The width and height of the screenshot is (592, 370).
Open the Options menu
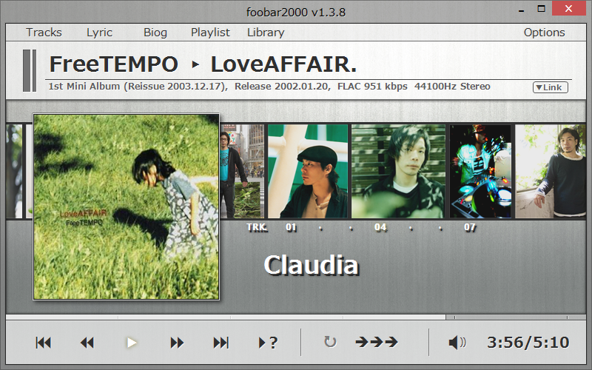click(544, 33)
